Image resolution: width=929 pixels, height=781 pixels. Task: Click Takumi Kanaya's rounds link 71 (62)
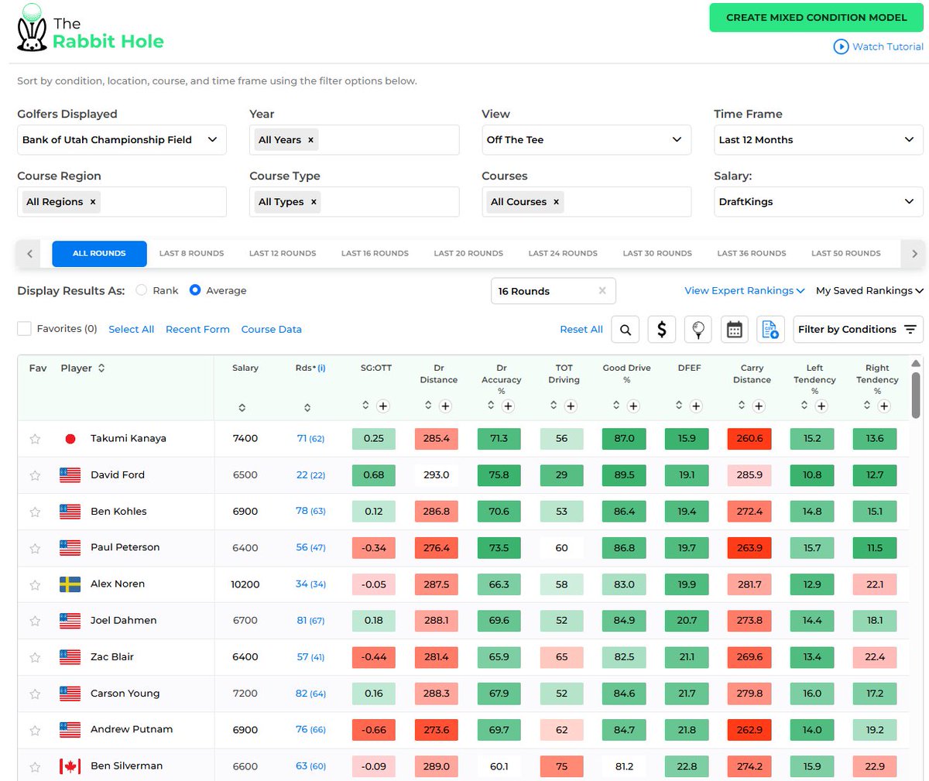click(x=310, y=439)
